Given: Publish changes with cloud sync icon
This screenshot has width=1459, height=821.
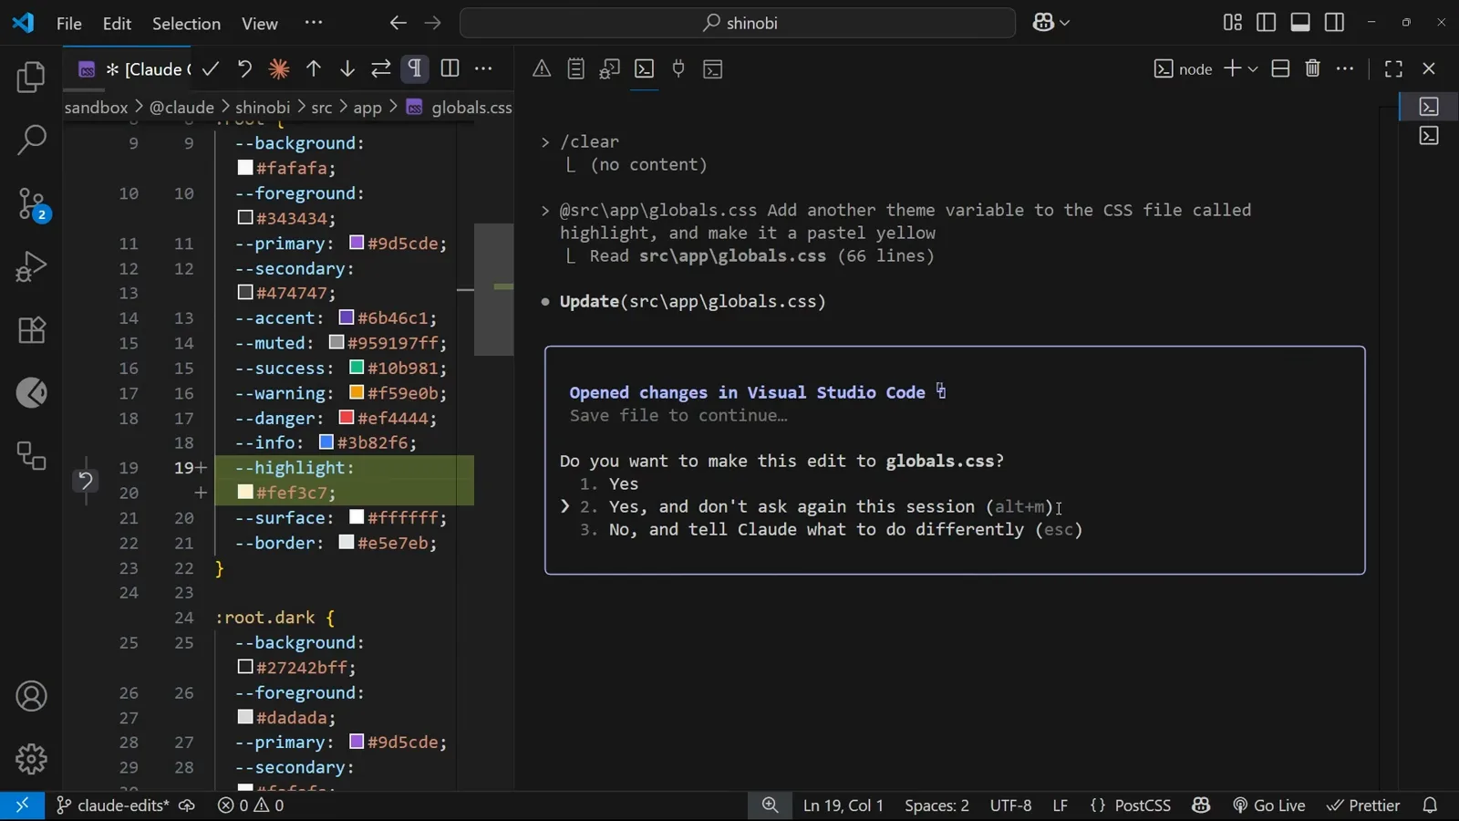Looking at the screenshot, I should (187, 805).
